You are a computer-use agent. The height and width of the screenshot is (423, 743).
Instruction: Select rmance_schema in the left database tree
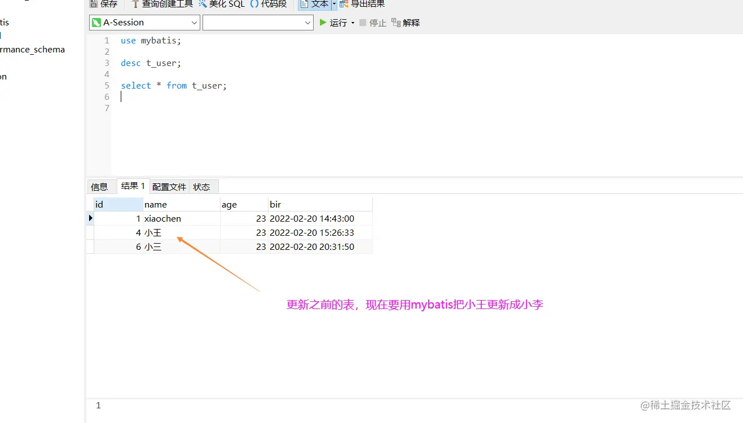coord(32,50)
